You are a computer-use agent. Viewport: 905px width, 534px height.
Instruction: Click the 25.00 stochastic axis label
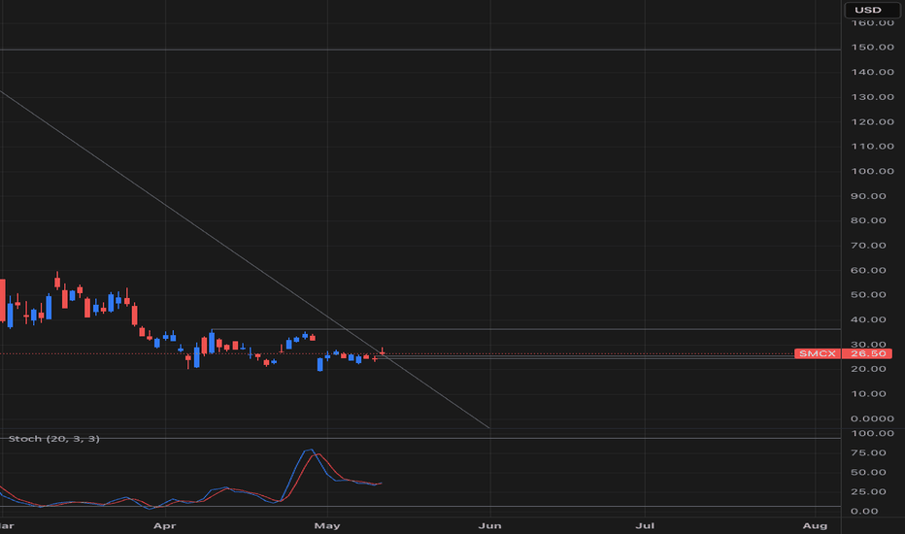point(868,492)
